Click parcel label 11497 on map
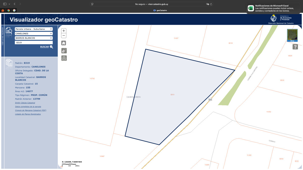The width and height of the screenshot is (303, 170). pyautogui.click(x=176, y=38)
